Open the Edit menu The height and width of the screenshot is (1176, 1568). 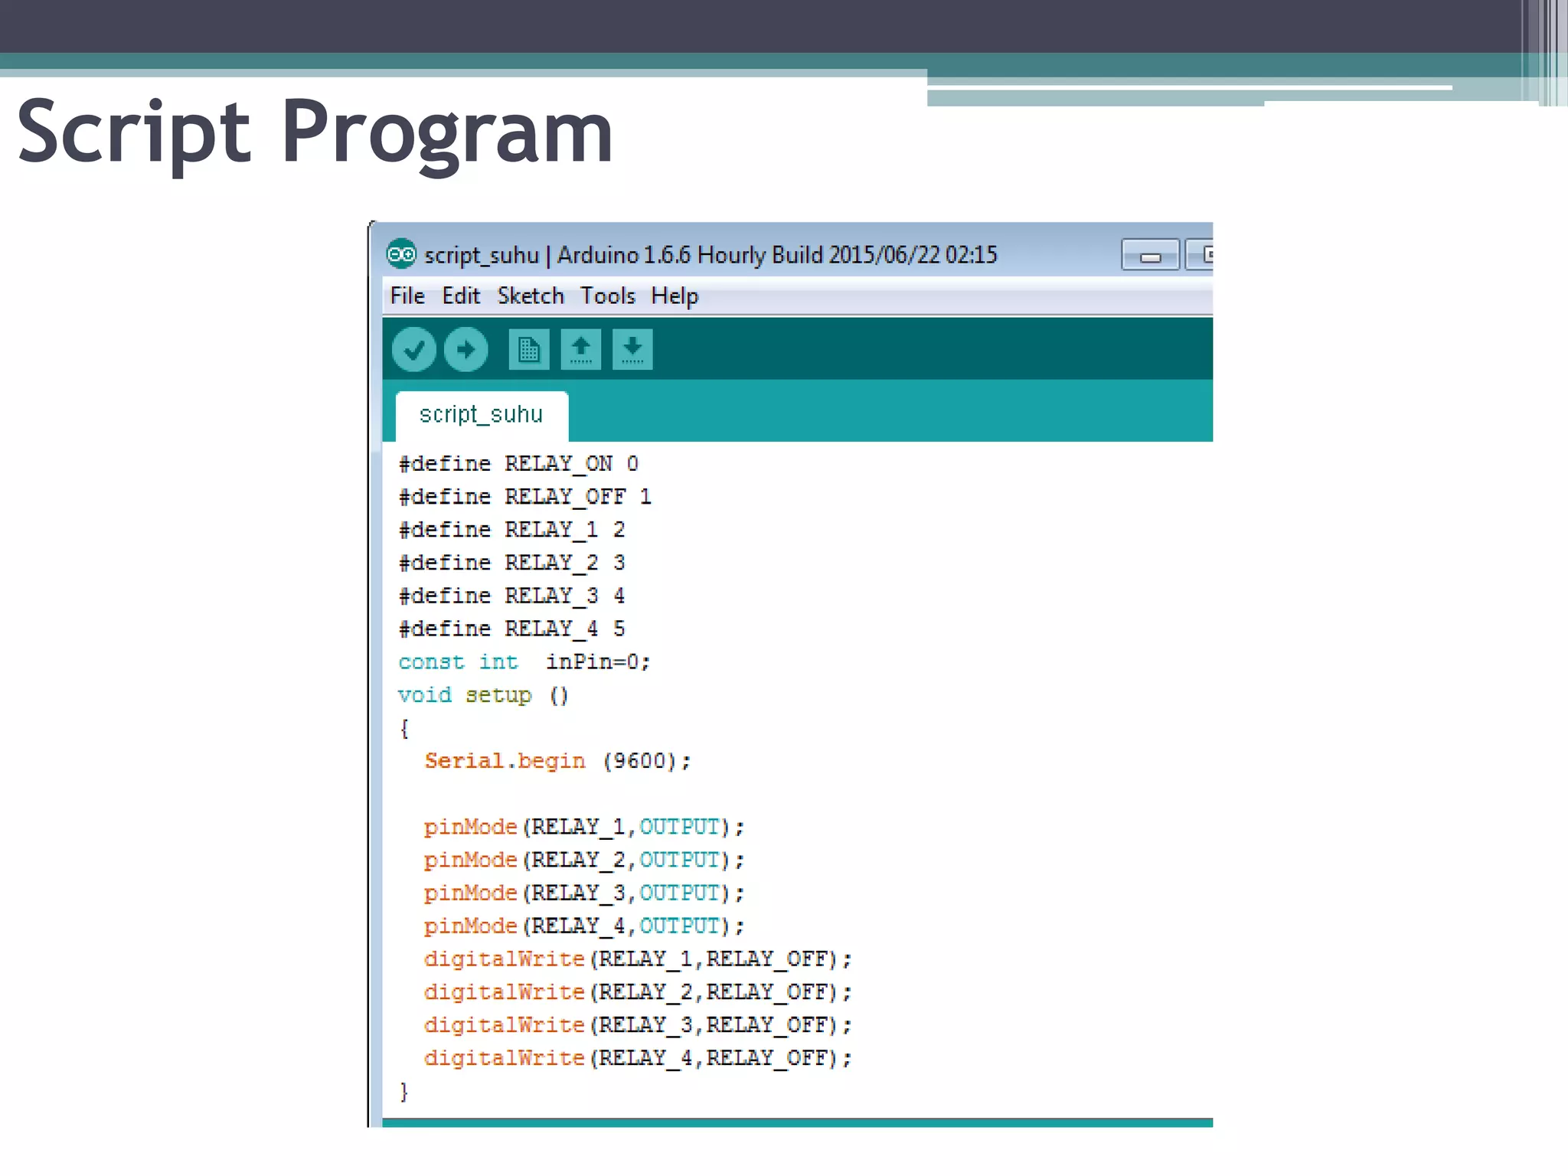[x=461, y=296]
